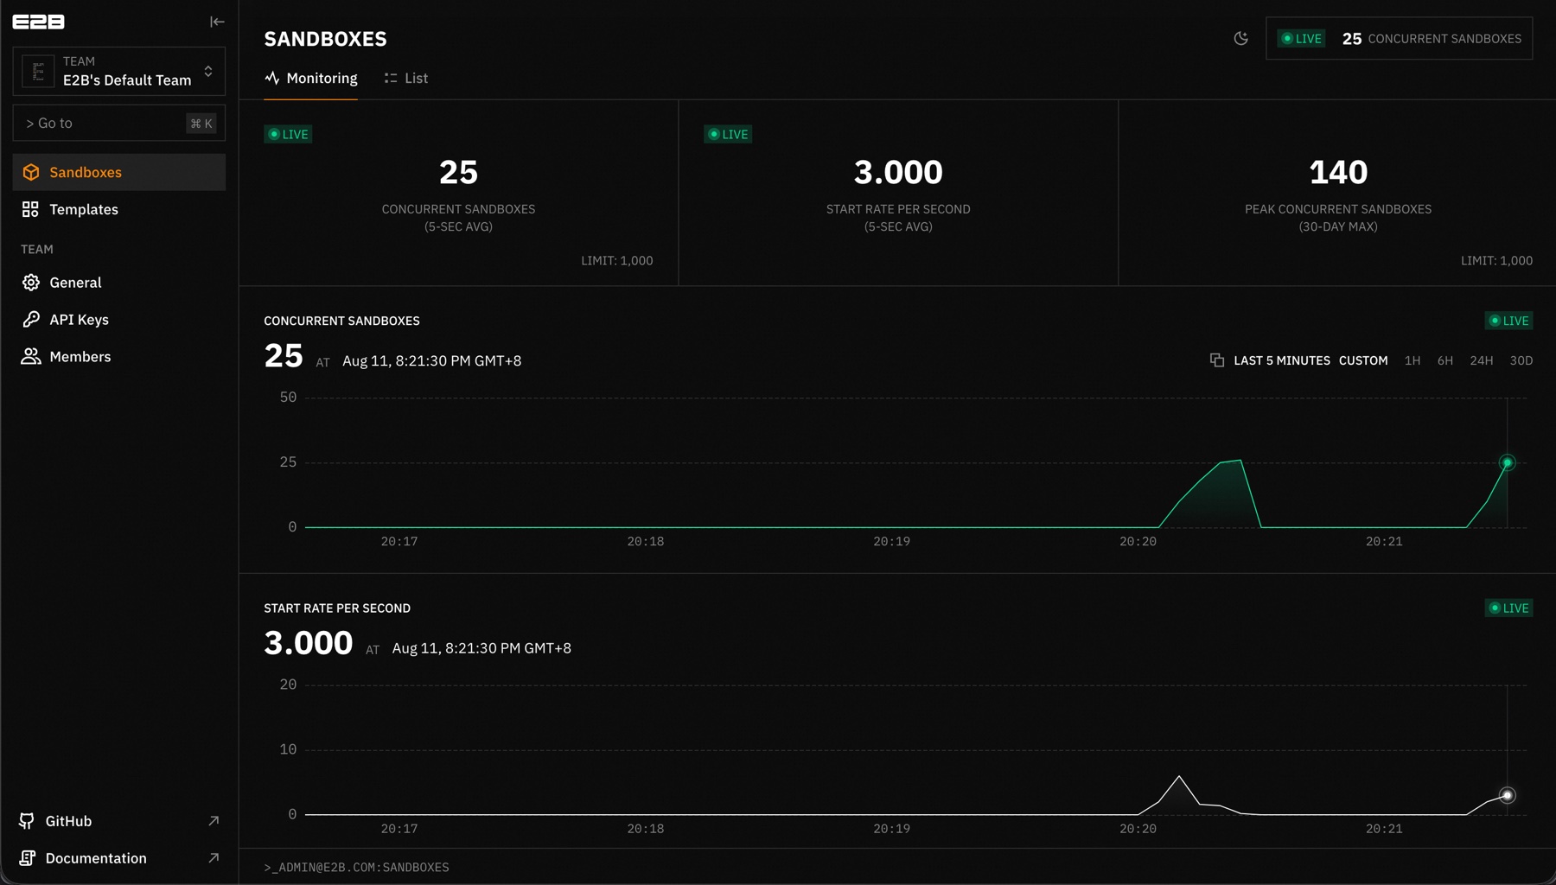Collapse the sidebar with arrow icon
The width and height of the screenshot is (1556, 885).
[217, 22]
